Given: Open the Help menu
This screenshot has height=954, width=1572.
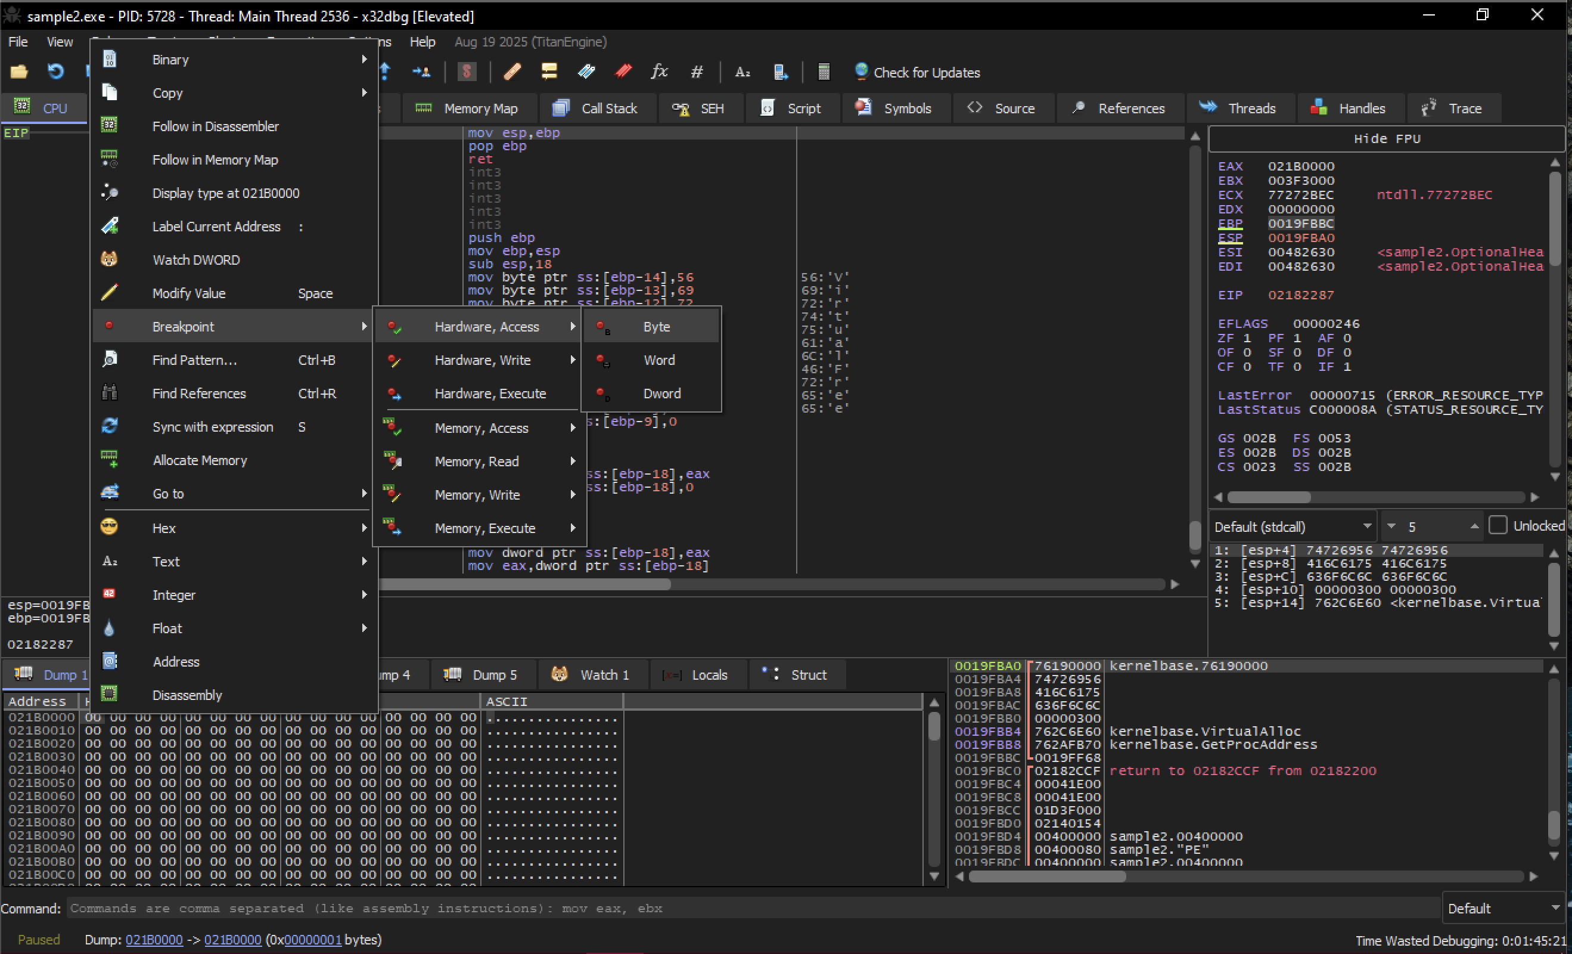Looking at the screenshot, I should click(422, 42).
